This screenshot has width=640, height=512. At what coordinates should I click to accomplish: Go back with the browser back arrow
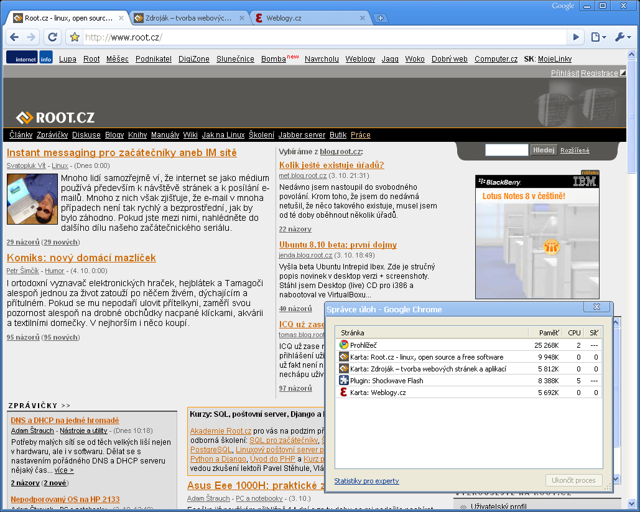(14, 37)
